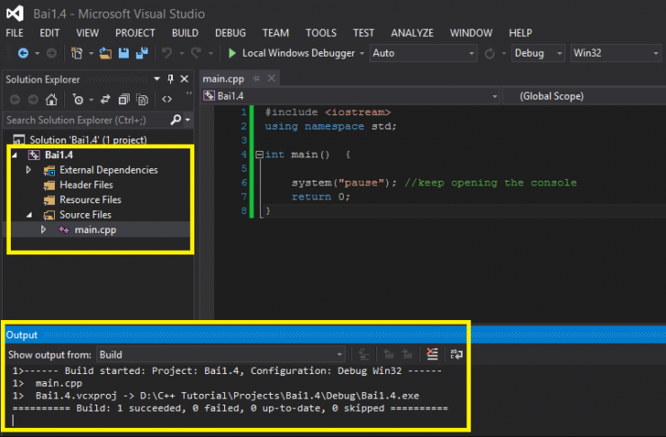The height and width of the screenshot is (437, 666).
Task: Open the TOOLS menu
Action: coord(320,32)
